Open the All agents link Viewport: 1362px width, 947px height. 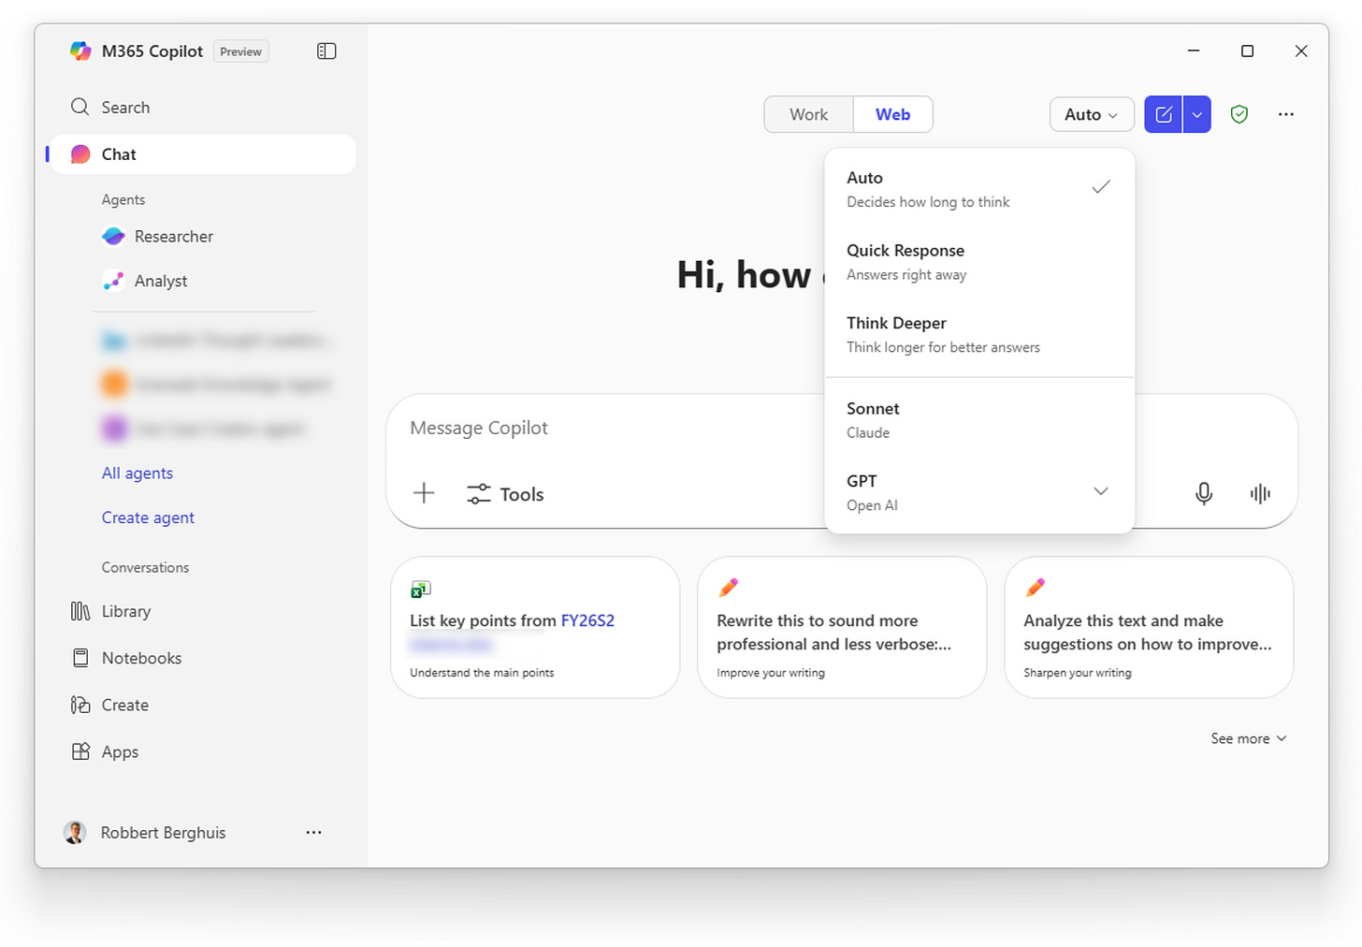(138, 473)
